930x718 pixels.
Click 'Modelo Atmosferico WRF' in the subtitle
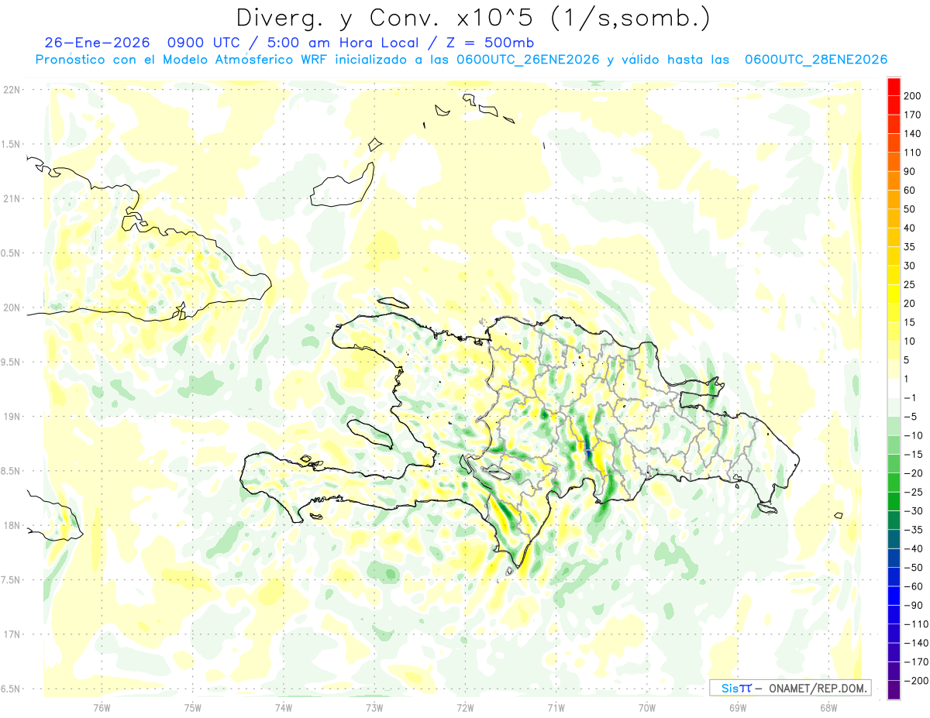click(x=244, y=60)
